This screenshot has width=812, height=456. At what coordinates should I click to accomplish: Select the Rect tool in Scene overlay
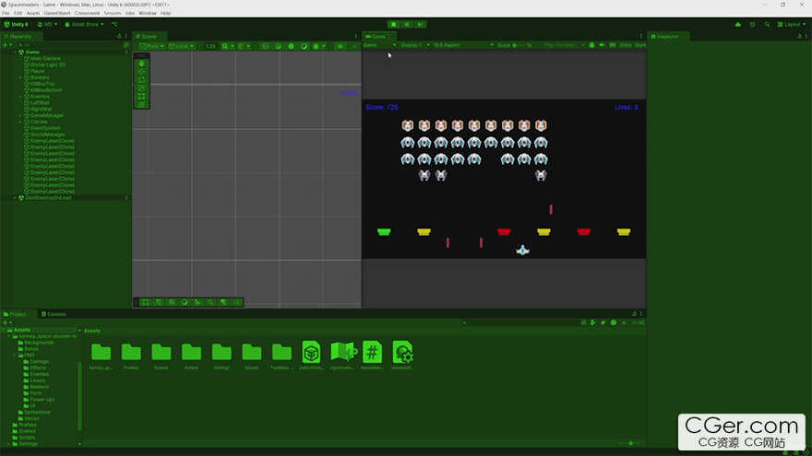coord(141,97)
